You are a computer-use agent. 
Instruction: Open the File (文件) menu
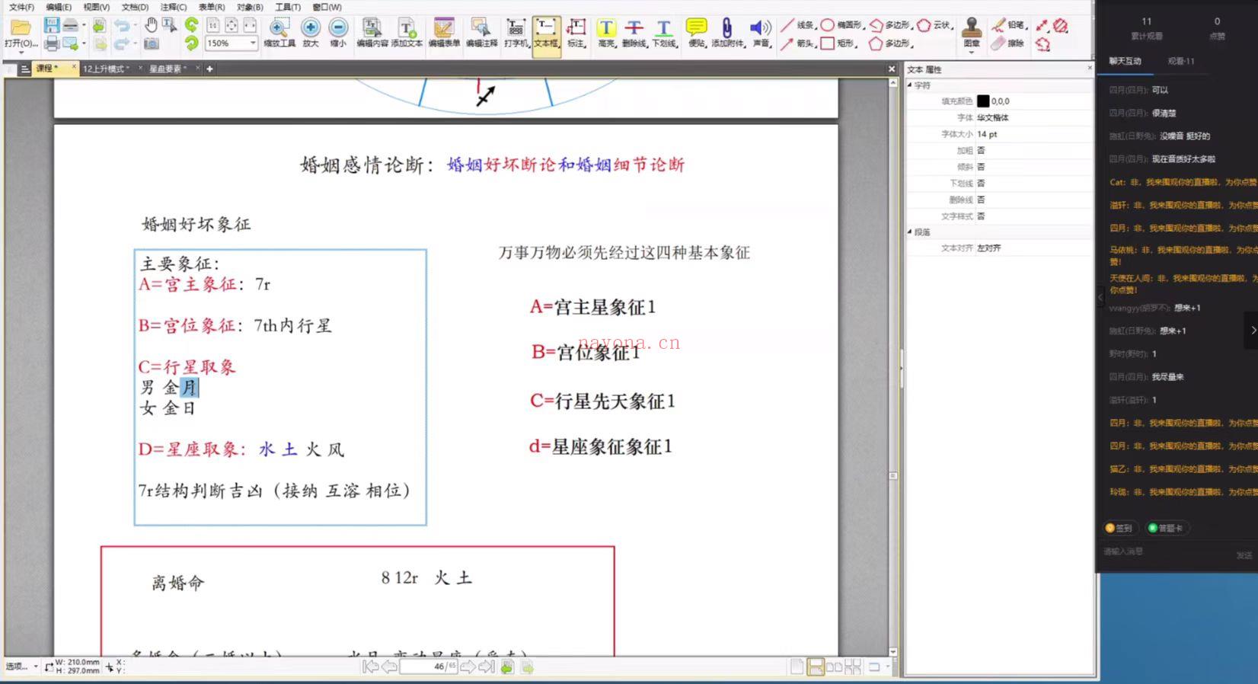tap(21, 7)
